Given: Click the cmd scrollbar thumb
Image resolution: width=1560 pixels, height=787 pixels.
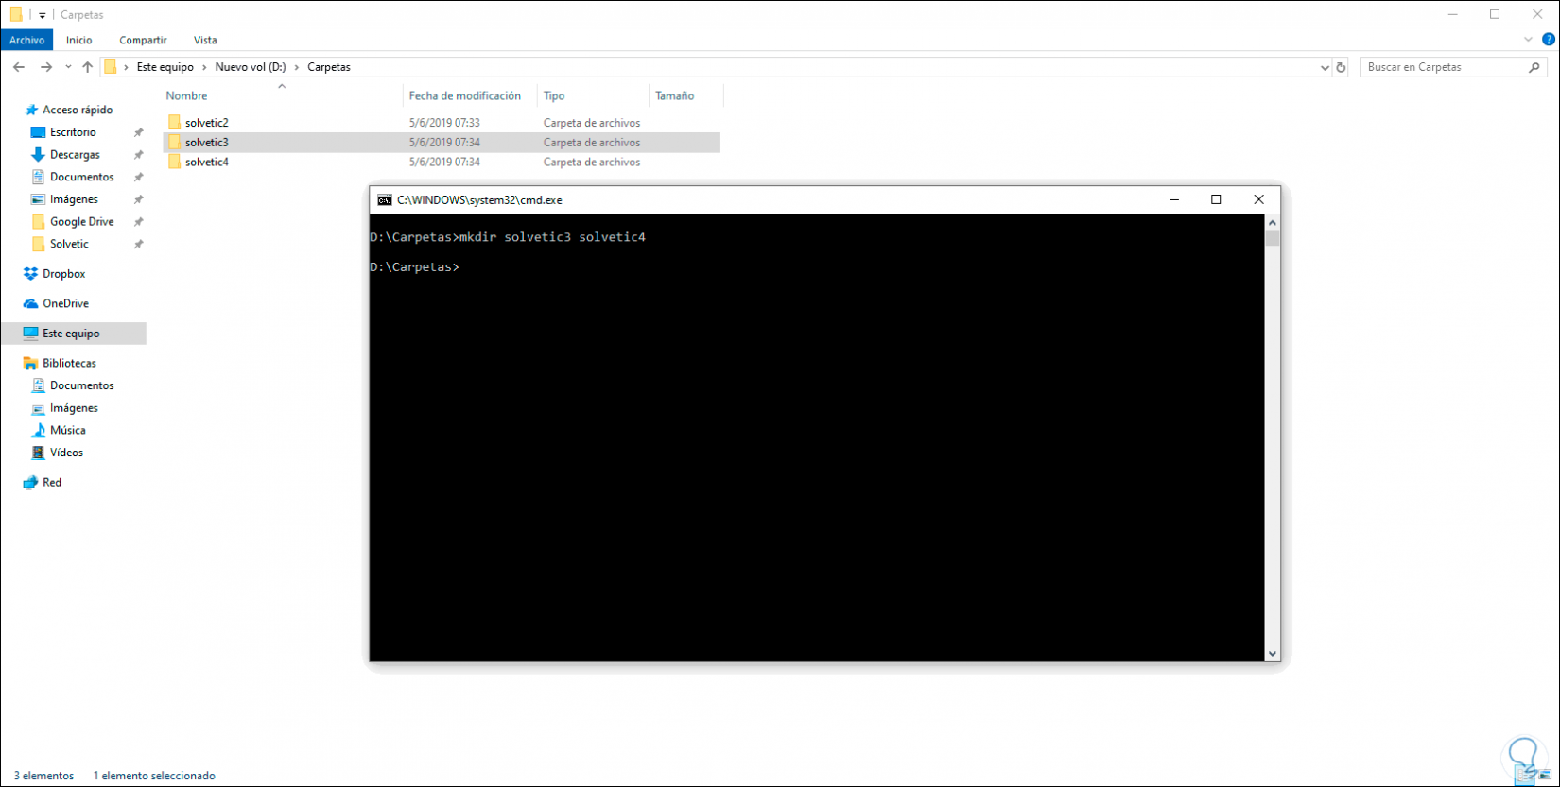Looking at the screenshot, I should 1273,238.
